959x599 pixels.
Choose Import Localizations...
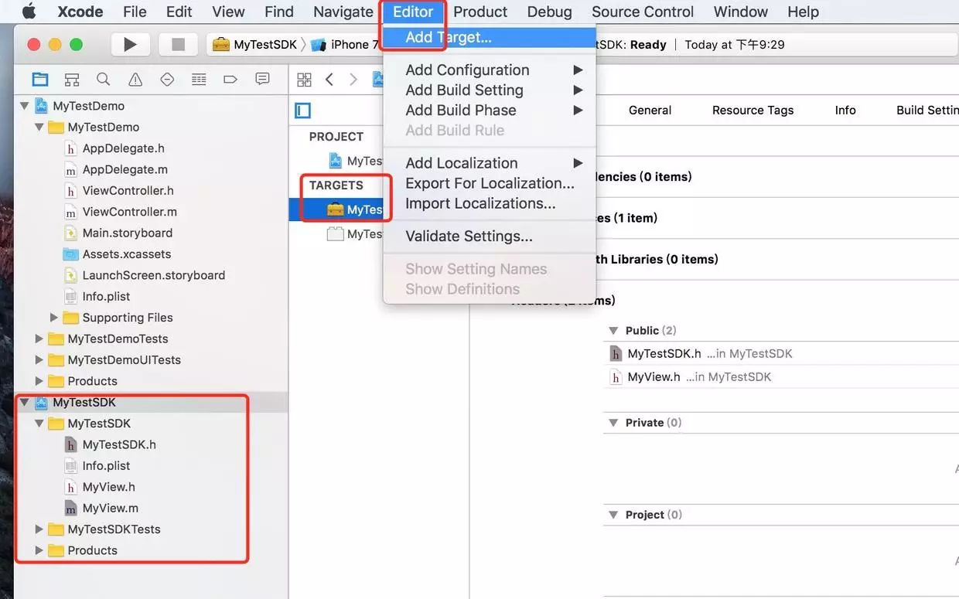[x=490, y=203]
